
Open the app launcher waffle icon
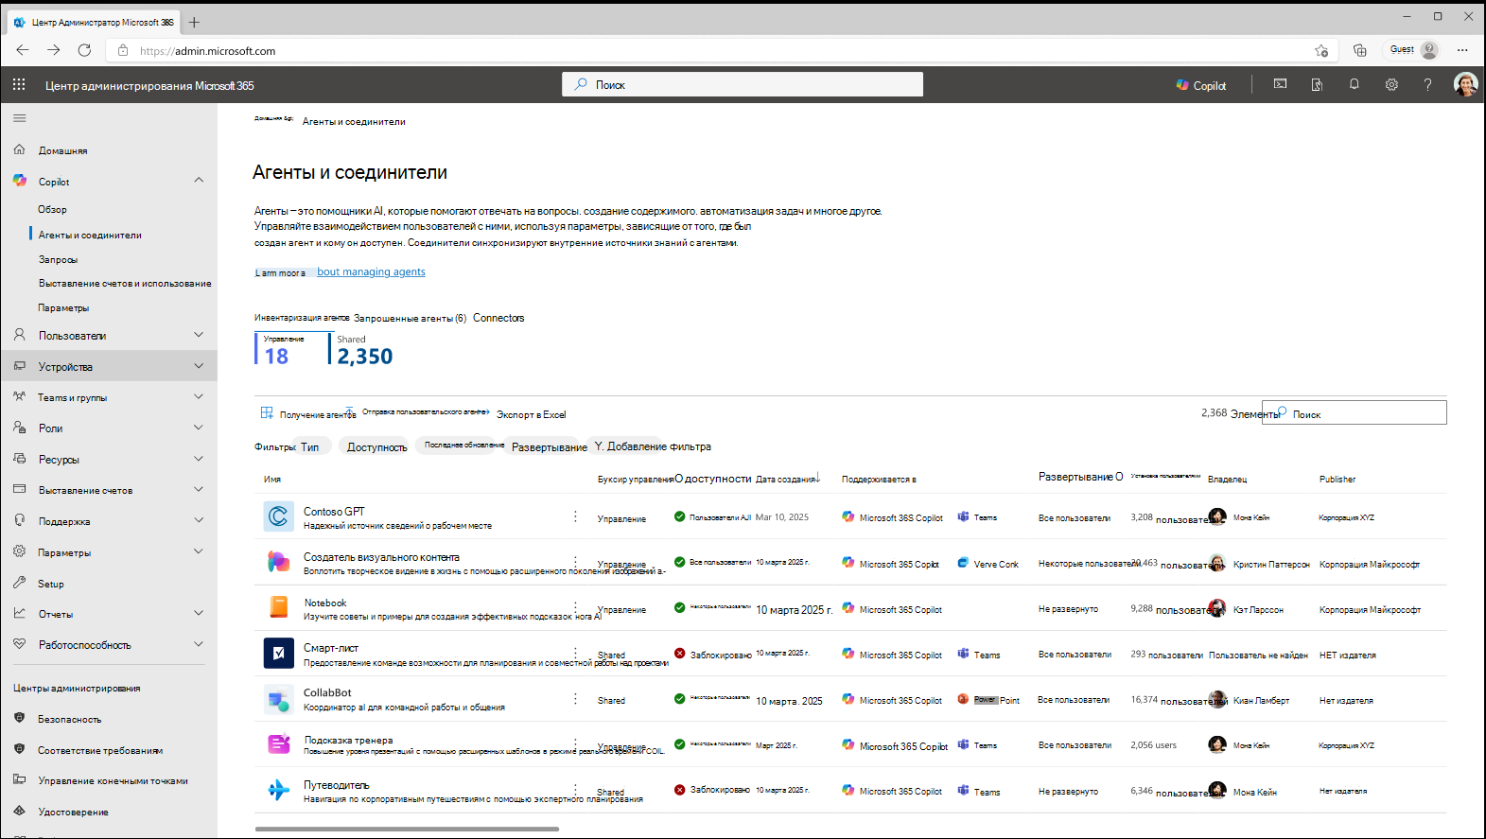point(19,85)
